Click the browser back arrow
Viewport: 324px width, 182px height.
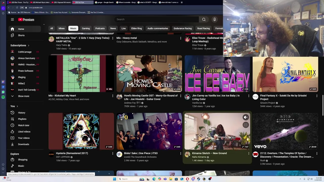coord(9,8)
